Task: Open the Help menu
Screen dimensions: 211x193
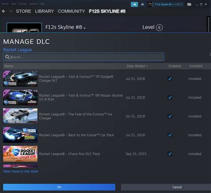Action: (x=42, y=4)
